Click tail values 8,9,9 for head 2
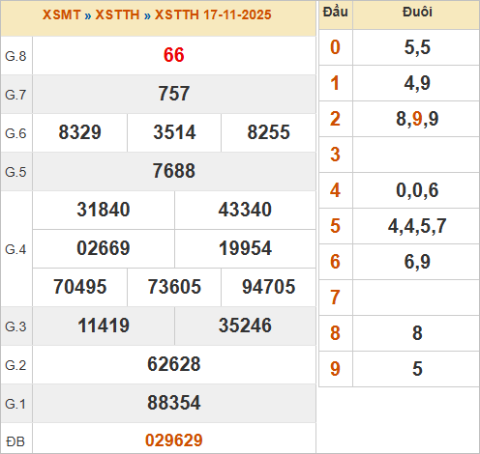480x454 pixels. pyautogui.click(x=417, y=119)
